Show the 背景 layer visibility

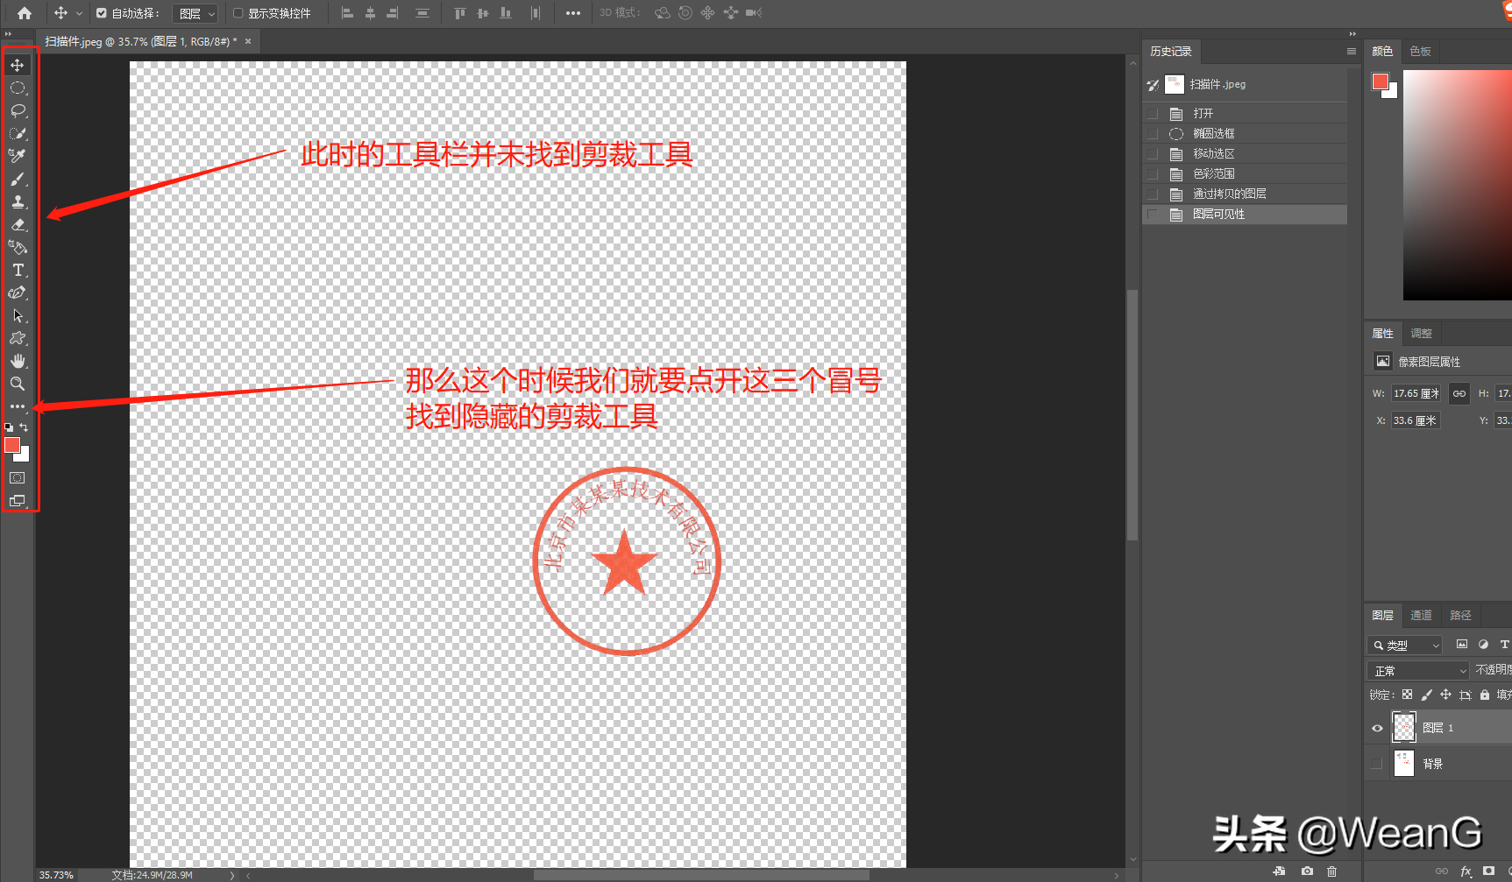coord(1377,764)
